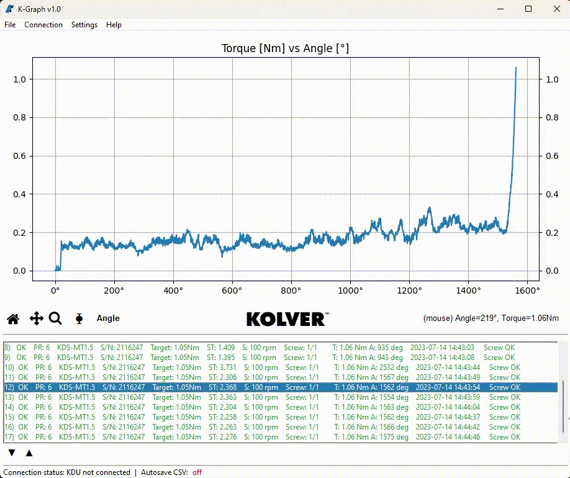The height and width of the screenshot is (478, 570).
Task: Select result row 15 with ST: 2.258
Action: coord(280,417)
